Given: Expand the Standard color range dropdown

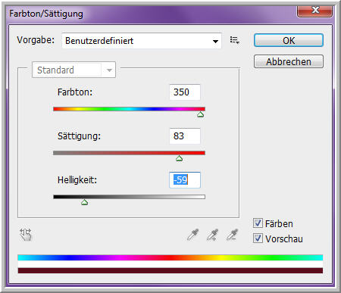Looking at the screenshot, I should (x=74, y=70).
